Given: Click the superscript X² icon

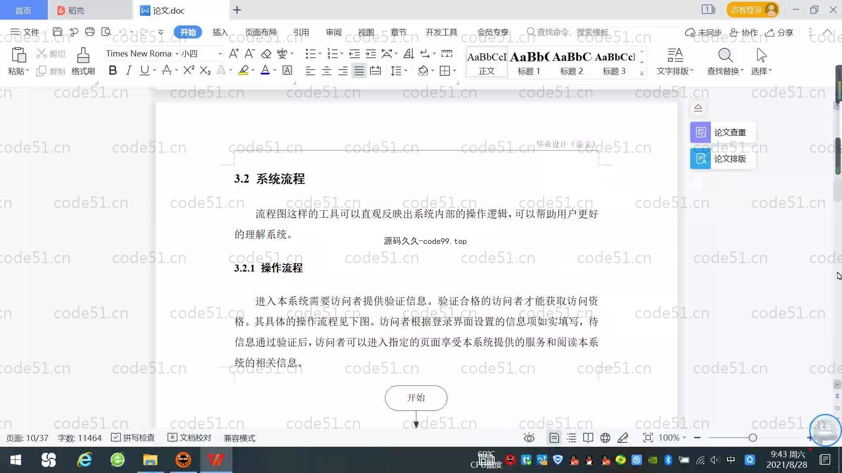Looking at the screenshot, I should click(x=189, y=71).
